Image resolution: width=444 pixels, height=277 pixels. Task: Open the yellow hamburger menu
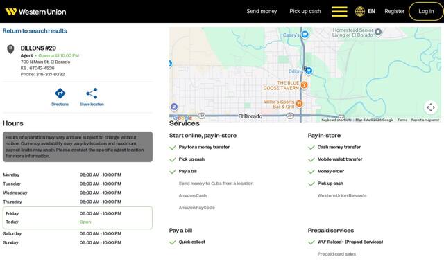(339, 12)
